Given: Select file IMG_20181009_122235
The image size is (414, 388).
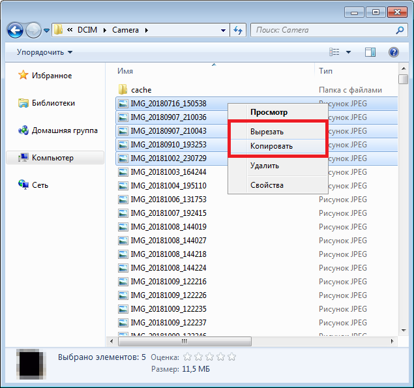Looking at the screenshot, I should pos(168,309).
